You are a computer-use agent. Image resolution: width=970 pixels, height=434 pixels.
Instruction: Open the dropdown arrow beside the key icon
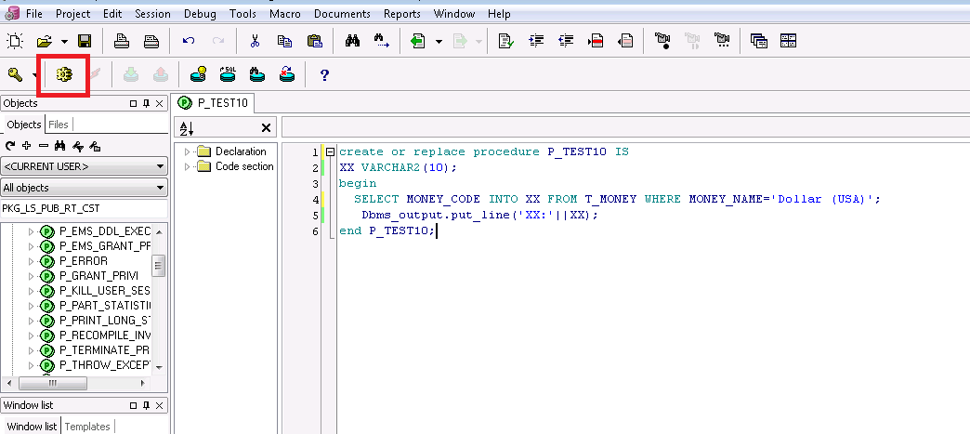[34, 75]
